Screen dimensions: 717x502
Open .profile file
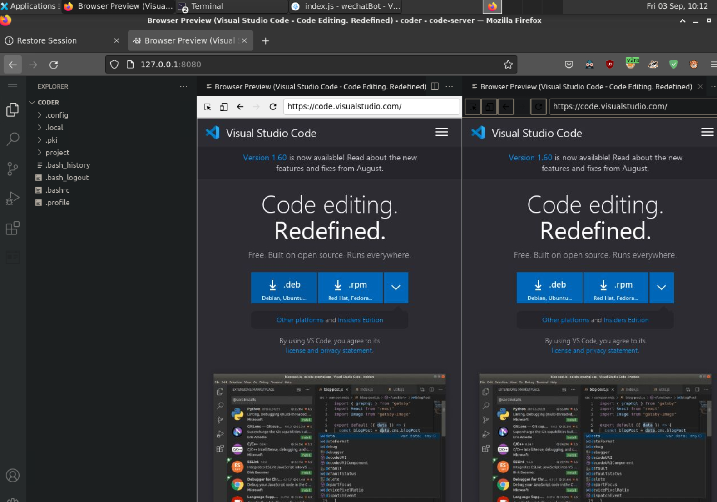click(x=57, y=203)
